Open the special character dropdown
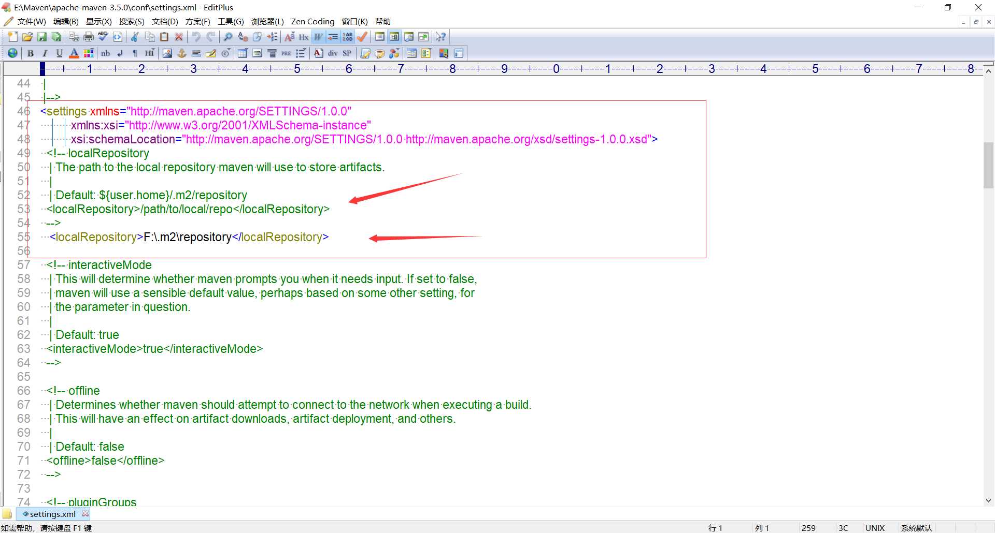Viewport: 995px width, 533px height. pos(225,53)
